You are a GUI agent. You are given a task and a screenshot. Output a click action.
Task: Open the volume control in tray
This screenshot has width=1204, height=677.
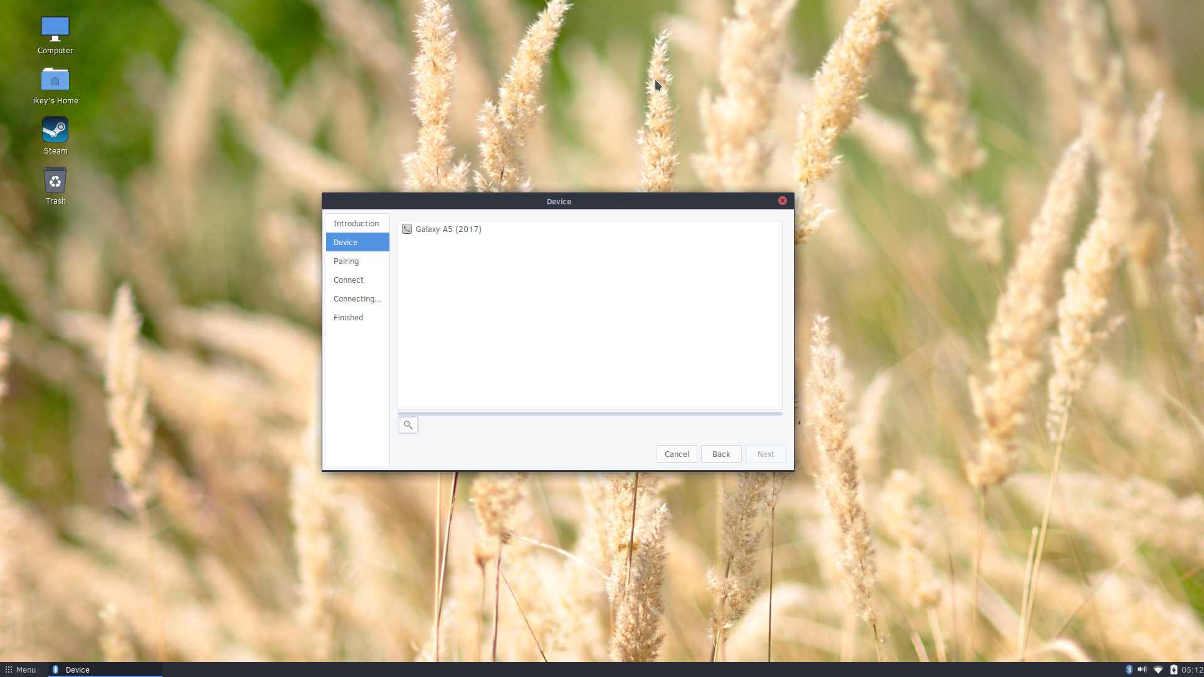pos(1142,669)
